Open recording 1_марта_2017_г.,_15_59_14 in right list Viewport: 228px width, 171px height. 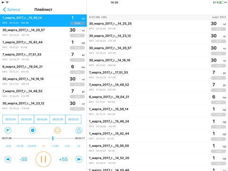(x=157, y=112)
